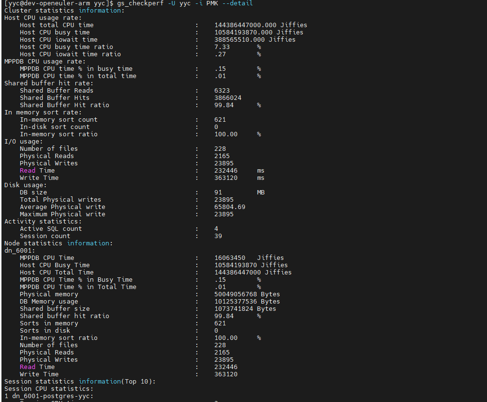The height and width of the screenshot is (402, 487).
Task: Click the 'information' word after Node statistics
Action: tap(88, 243)
